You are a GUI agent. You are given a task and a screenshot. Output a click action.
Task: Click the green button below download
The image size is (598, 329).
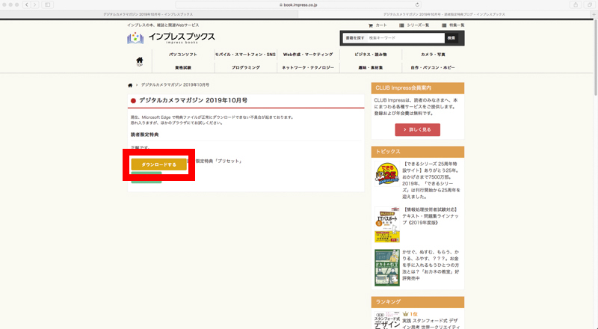point(147,178)
